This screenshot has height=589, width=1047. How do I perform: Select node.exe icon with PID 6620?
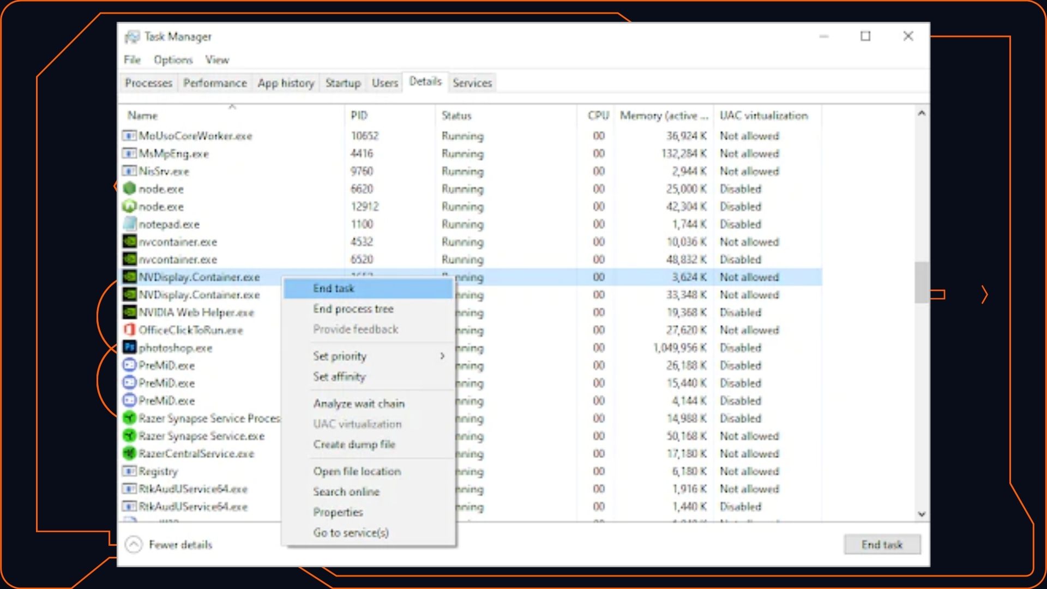click(x=129, y=189)
